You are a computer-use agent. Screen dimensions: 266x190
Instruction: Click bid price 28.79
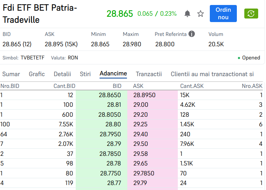click(x=114, y=144)
